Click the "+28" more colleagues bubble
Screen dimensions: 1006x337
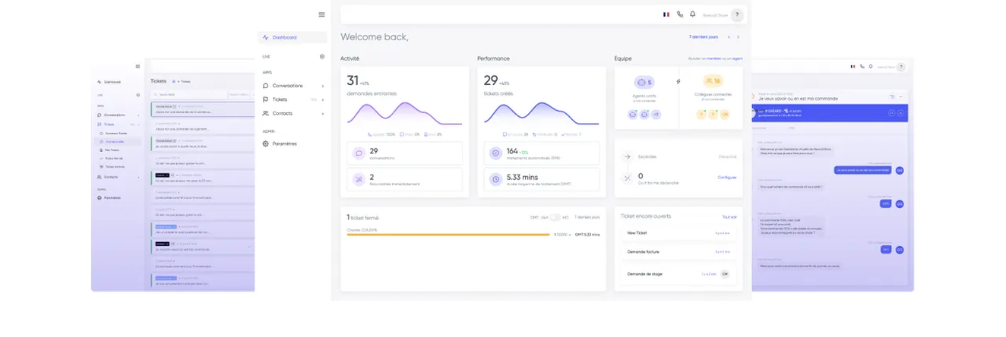pos(724,114)
